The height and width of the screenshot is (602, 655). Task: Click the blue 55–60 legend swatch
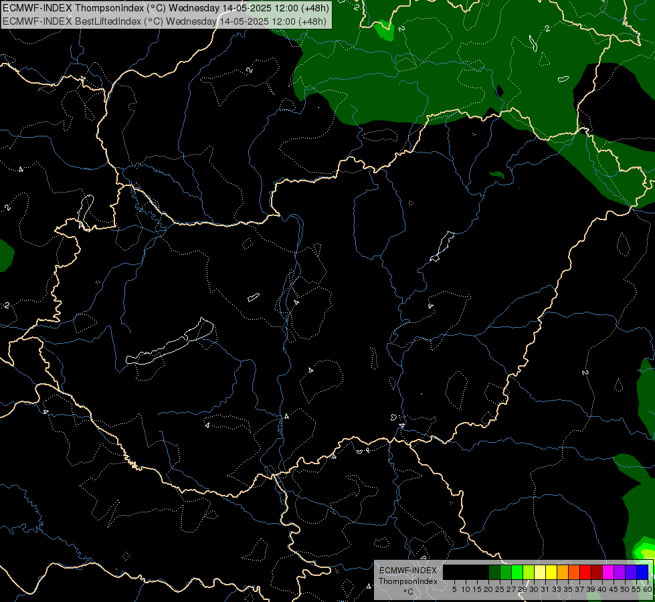[642, 572]
